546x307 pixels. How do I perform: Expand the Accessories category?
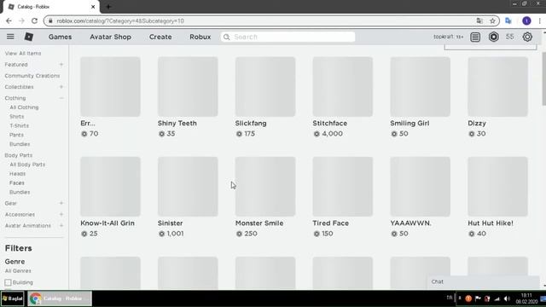(61, 214)
